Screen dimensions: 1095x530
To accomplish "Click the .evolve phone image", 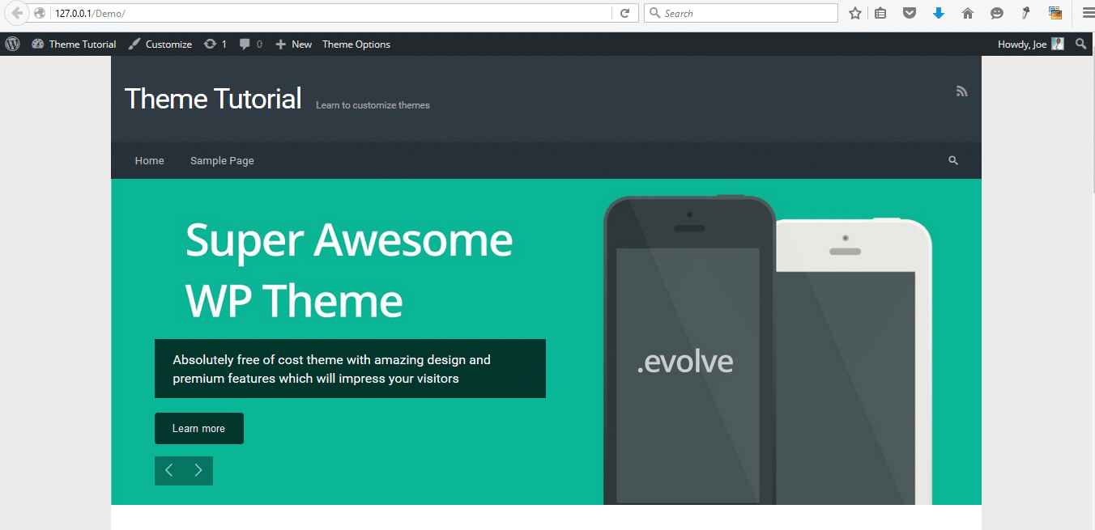I will click(x=689, y=350).
